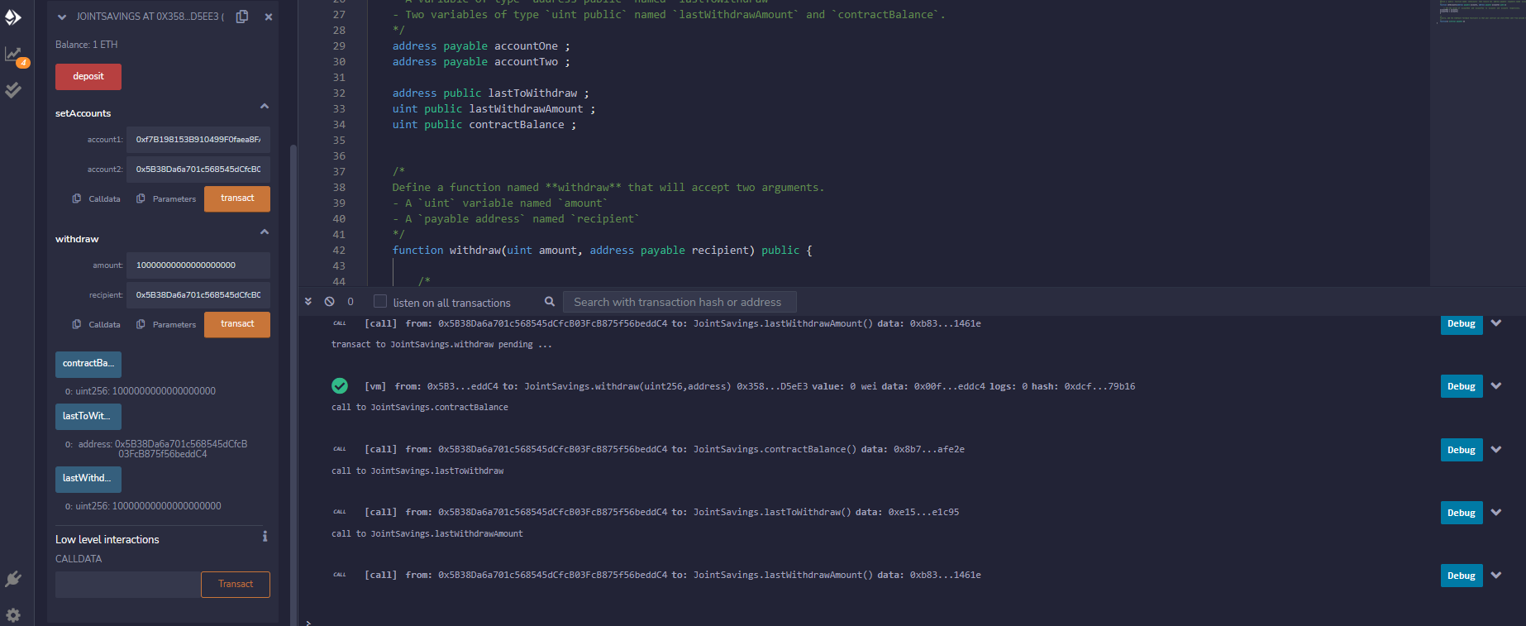Image resolution: width=1526 pixels, height=626 pixels.
Task: Open Solidity unit testing double-check icon
Action: (x=13, y=90)
